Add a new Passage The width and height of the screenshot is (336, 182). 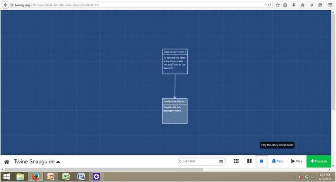pos(319,161)
